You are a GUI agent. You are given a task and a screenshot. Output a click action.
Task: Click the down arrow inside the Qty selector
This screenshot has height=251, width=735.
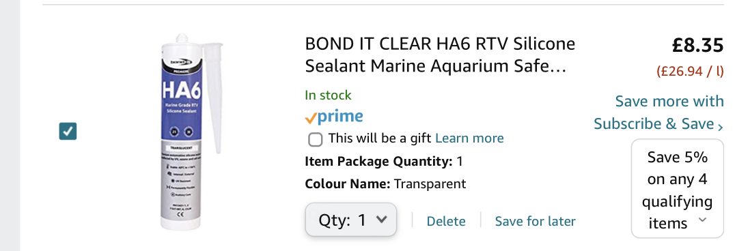[382, 219]
